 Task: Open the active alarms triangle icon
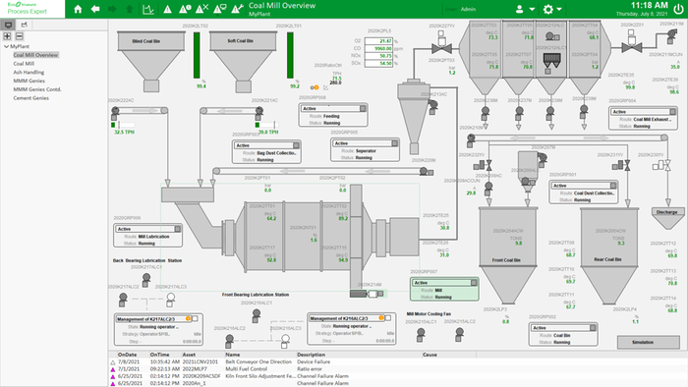coord(168,9)
